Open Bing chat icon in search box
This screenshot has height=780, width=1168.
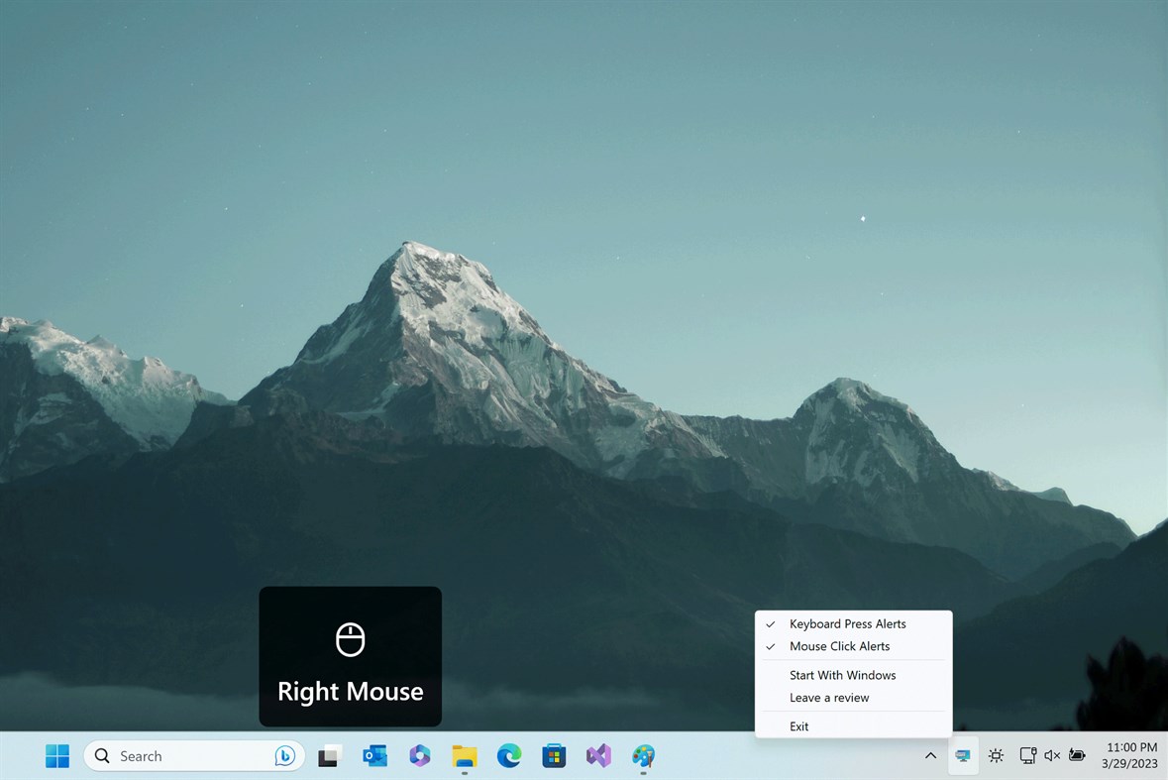pyautogui.click(x=284, y=755)
